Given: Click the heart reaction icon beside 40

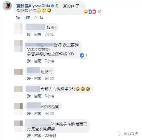Looking at the screenshot, I should [x=94, y=12].
